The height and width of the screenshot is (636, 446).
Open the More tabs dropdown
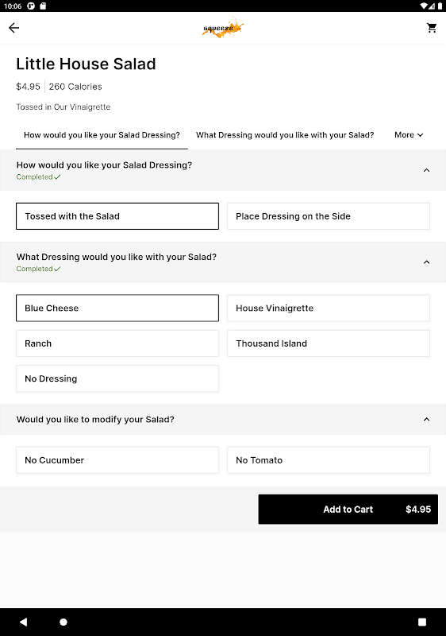(409, 135)
